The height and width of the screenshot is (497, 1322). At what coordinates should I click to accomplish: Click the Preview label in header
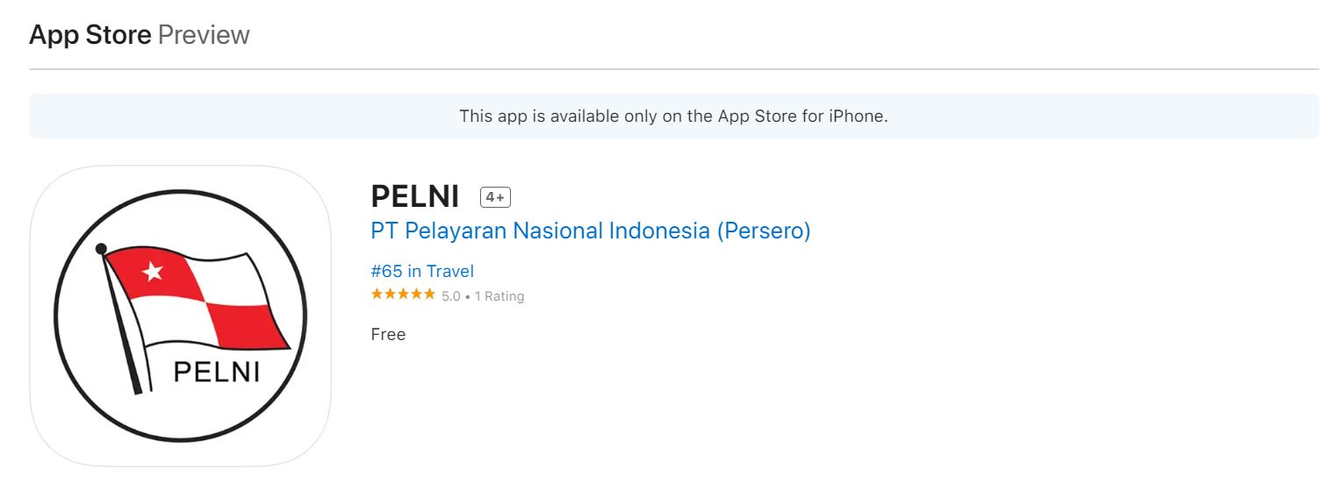point(204,35)
